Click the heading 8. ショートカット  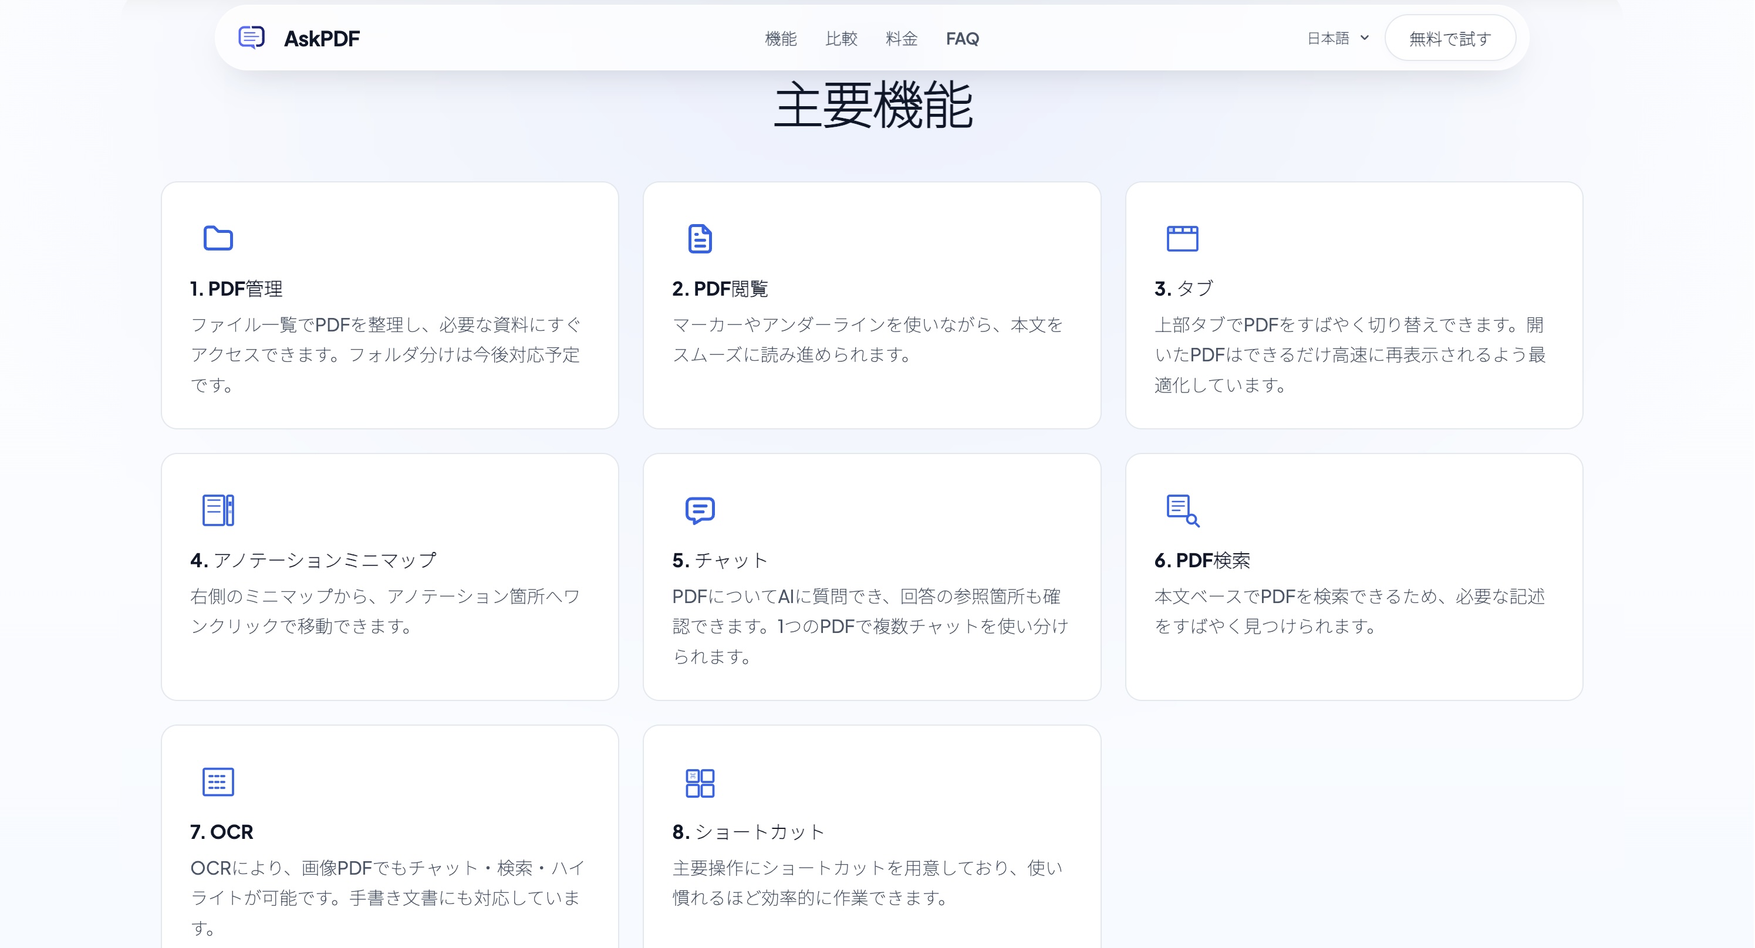tap(748, 831)
